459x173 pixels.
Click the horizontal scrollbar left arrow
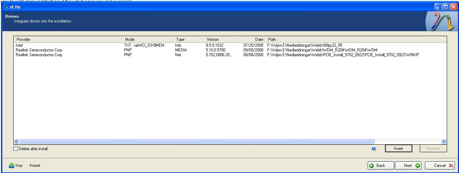click(x=16, y=141)
